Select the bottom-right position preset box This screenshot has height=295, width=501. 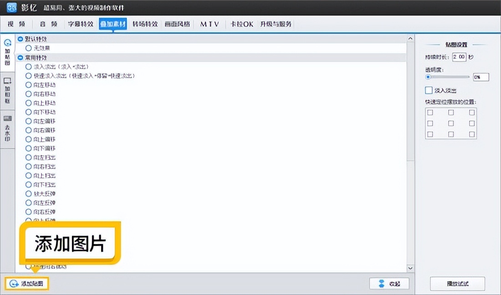tap(472, 134)
